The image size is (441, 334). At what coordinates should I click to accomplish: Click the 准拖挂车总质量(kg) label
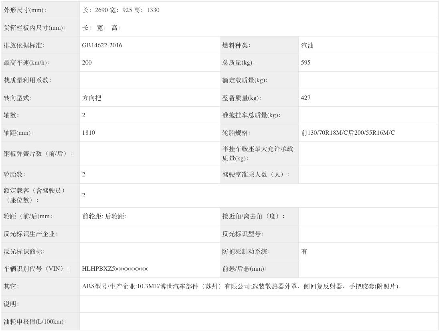[x=251, y=115]
